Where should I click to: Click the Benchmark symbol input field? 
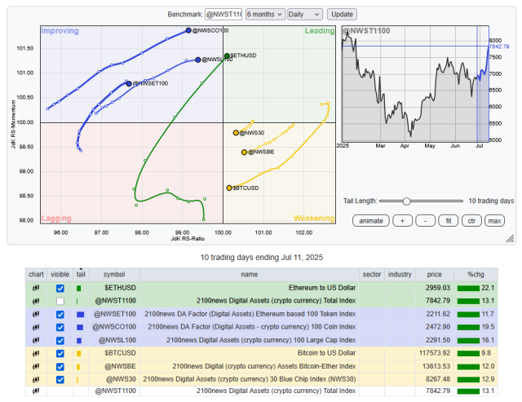224,14
